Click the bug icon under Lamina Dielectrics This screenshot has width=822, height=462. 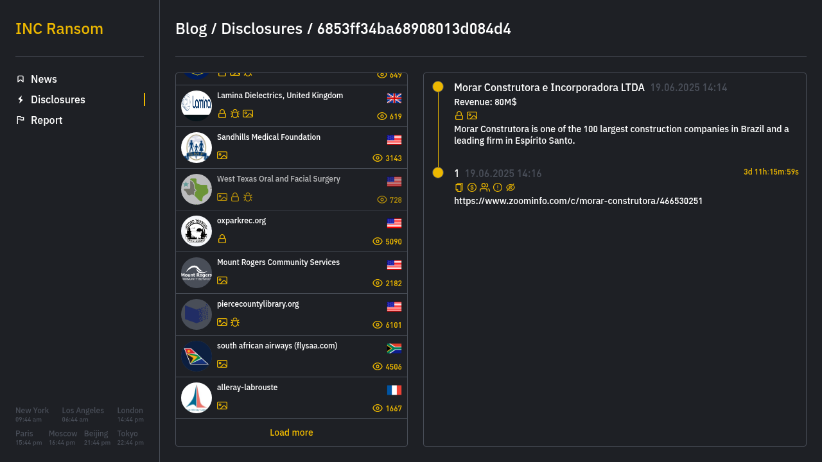coord(235,114)
